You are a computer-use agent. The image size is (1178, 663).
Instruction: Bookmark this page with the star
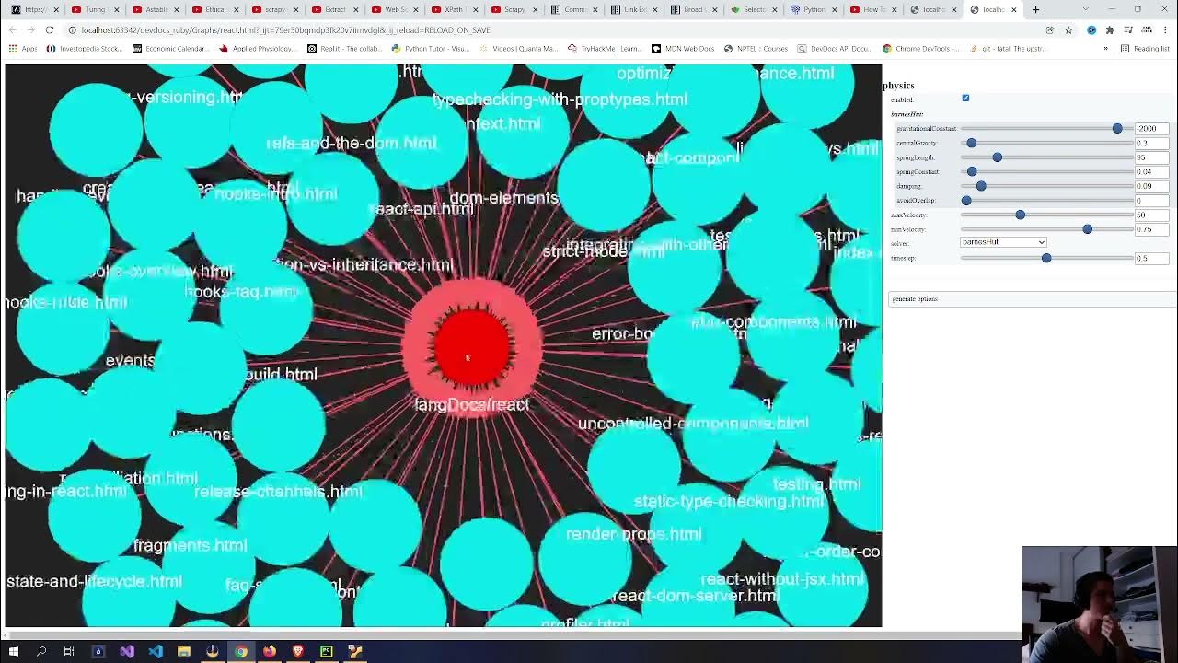[1068, 29]
